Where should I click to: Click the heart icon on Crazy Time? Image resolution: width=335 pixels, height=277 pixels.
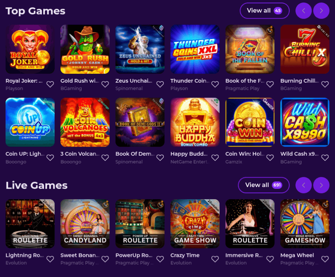(x=215, y=259)
